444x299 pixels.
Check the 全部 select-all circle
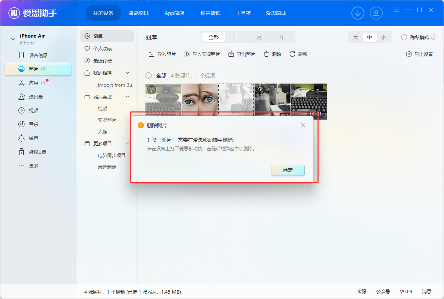point(149,76)
